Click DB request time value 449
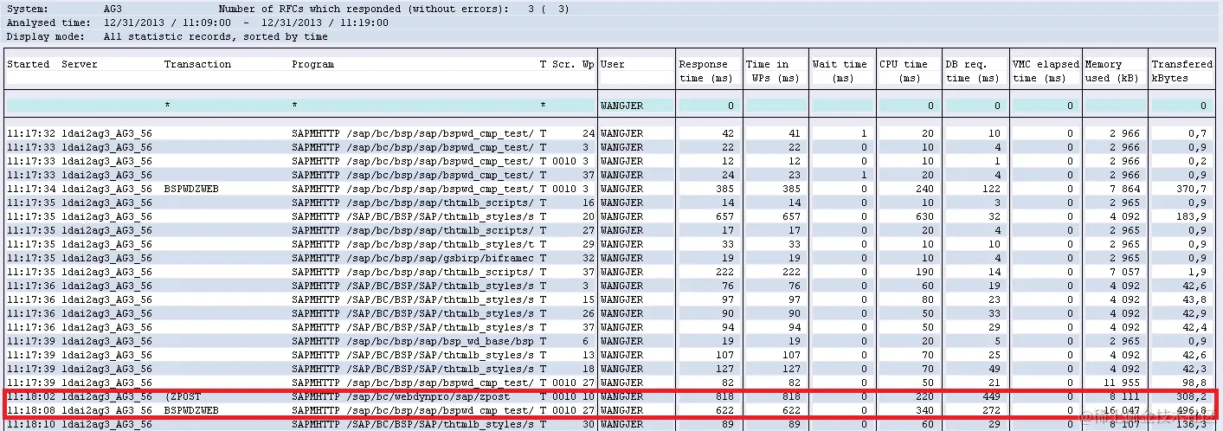 990,396
